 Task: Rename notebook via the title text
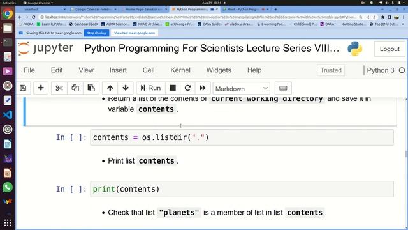[x=212, y=49]
